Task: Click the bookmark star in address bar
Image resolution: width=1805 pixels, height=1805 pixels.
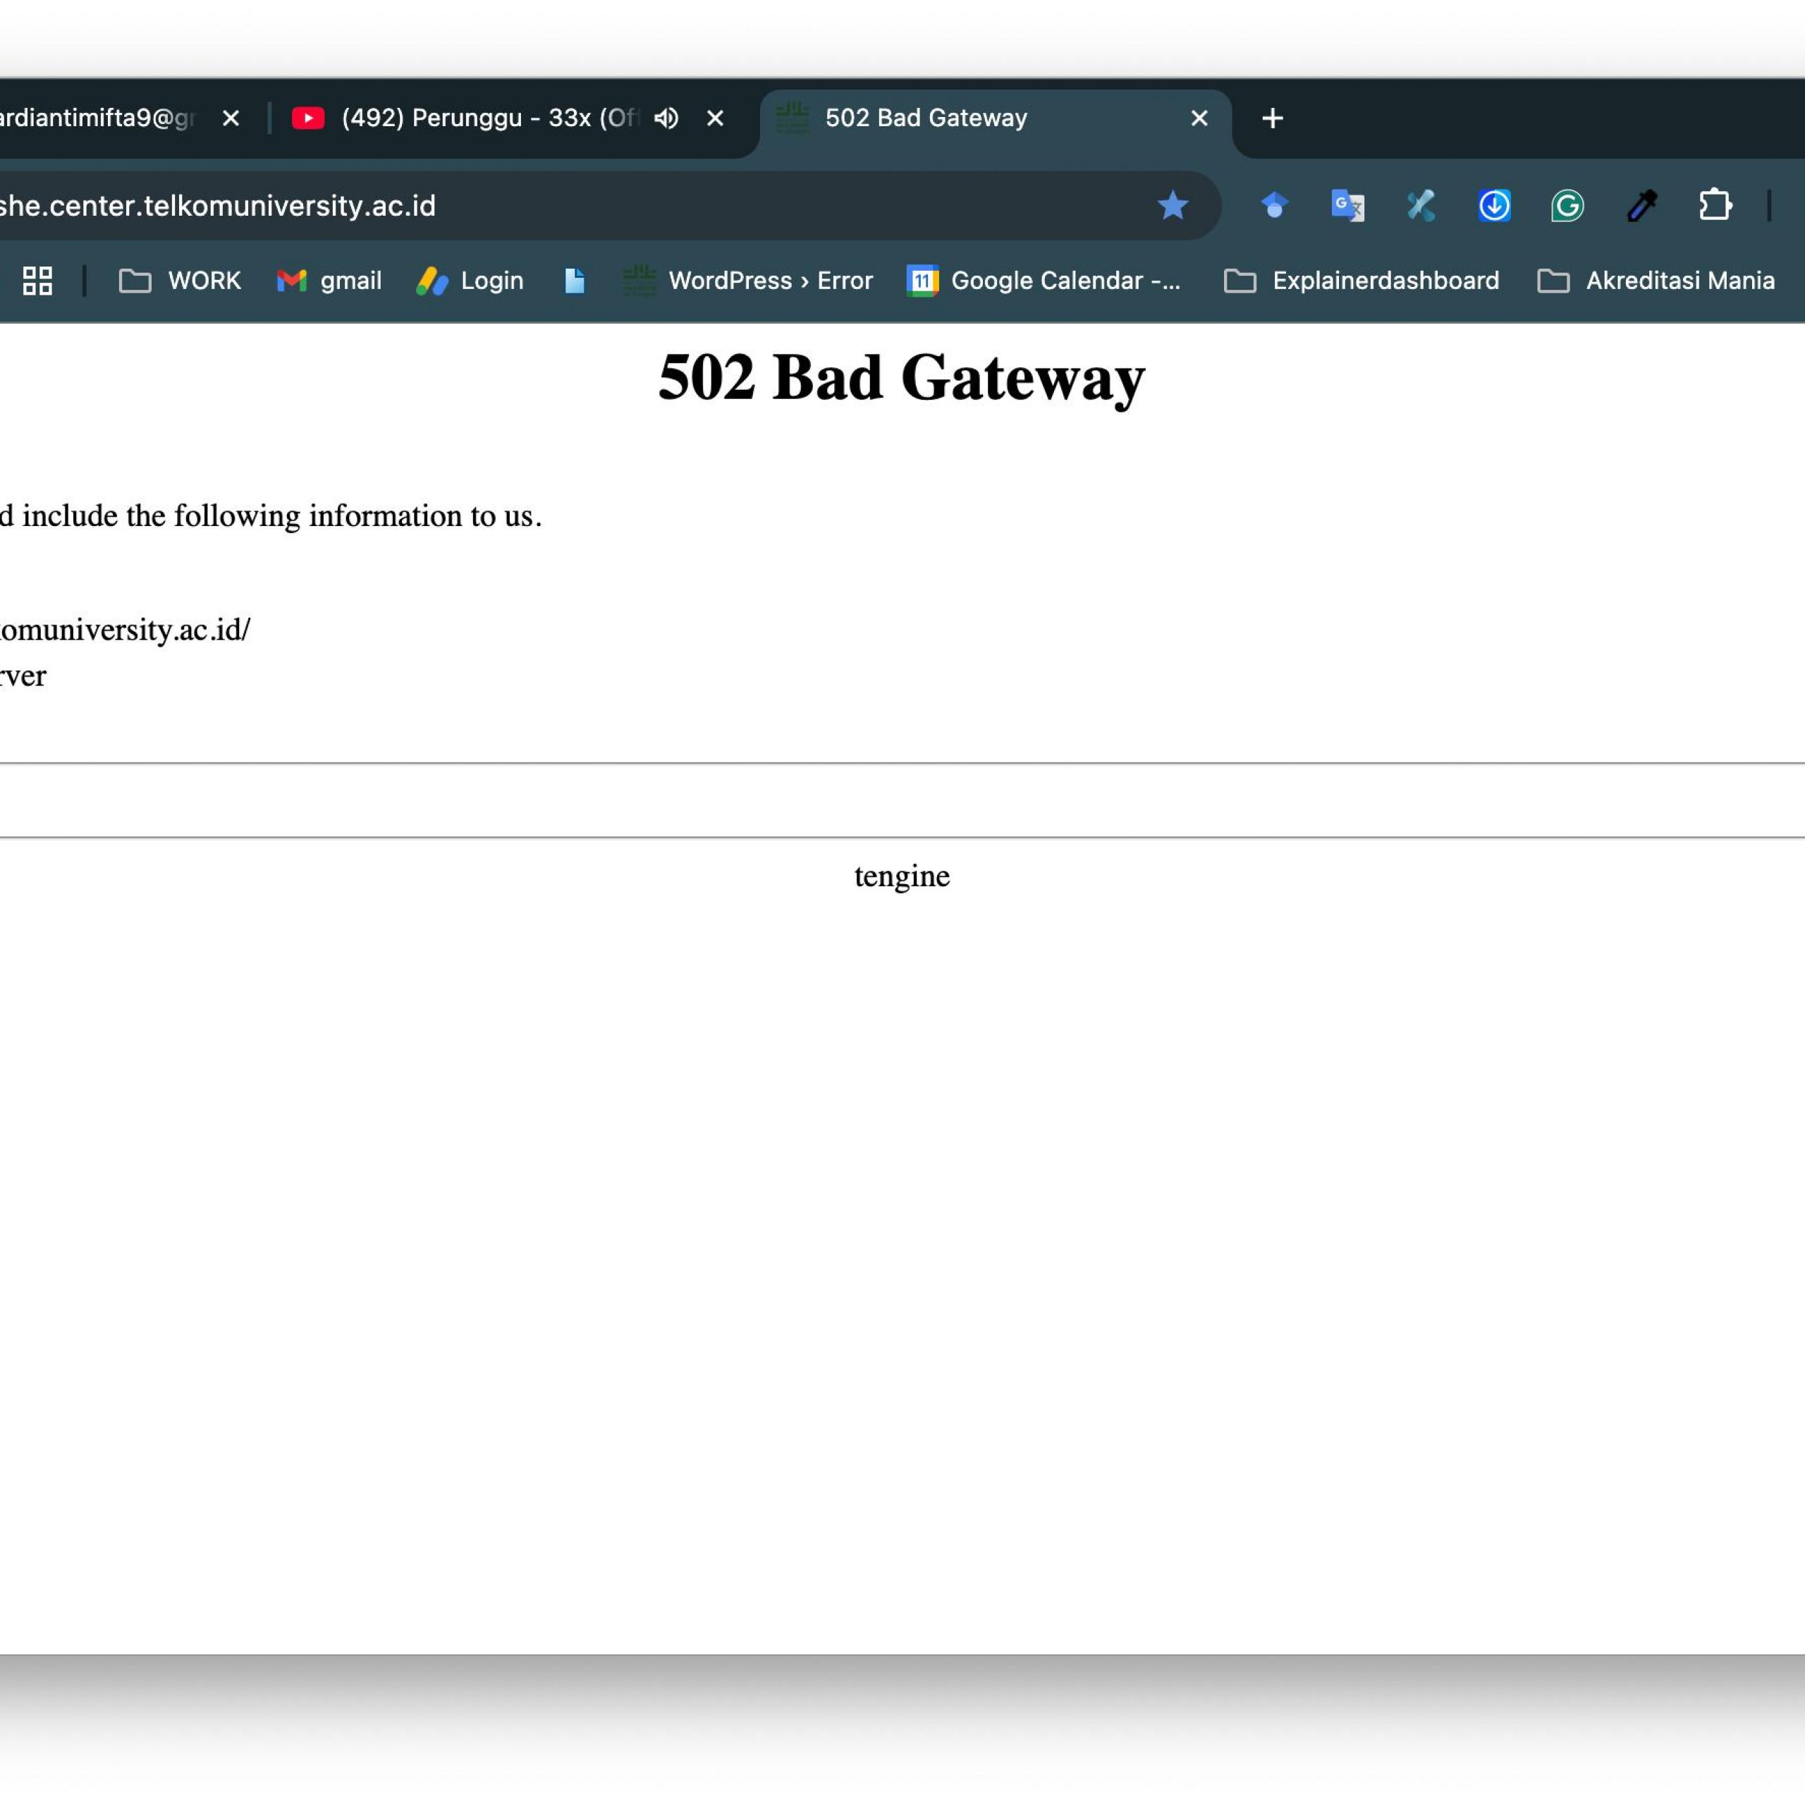Action: [1173, 206]
